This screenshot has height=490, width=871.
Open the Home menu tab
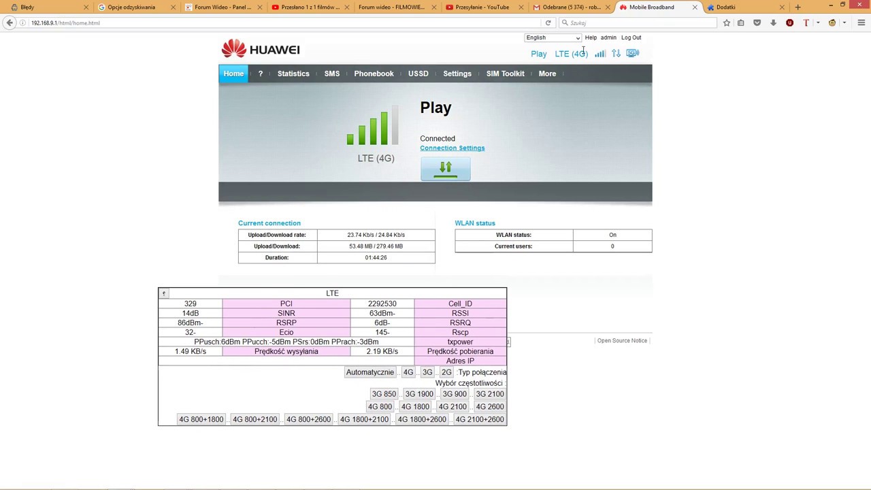(x=233, y=73)
